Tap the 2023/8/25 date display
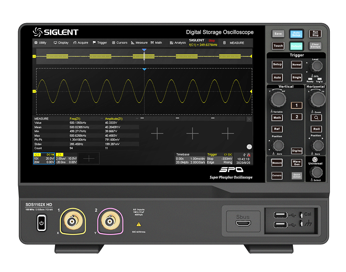The image size is (346, 272). point(243,162)
